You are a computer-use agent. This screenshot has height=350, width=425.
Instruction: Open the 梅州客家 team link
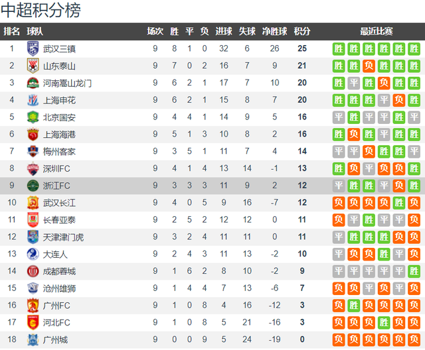[x=59, y=152]
